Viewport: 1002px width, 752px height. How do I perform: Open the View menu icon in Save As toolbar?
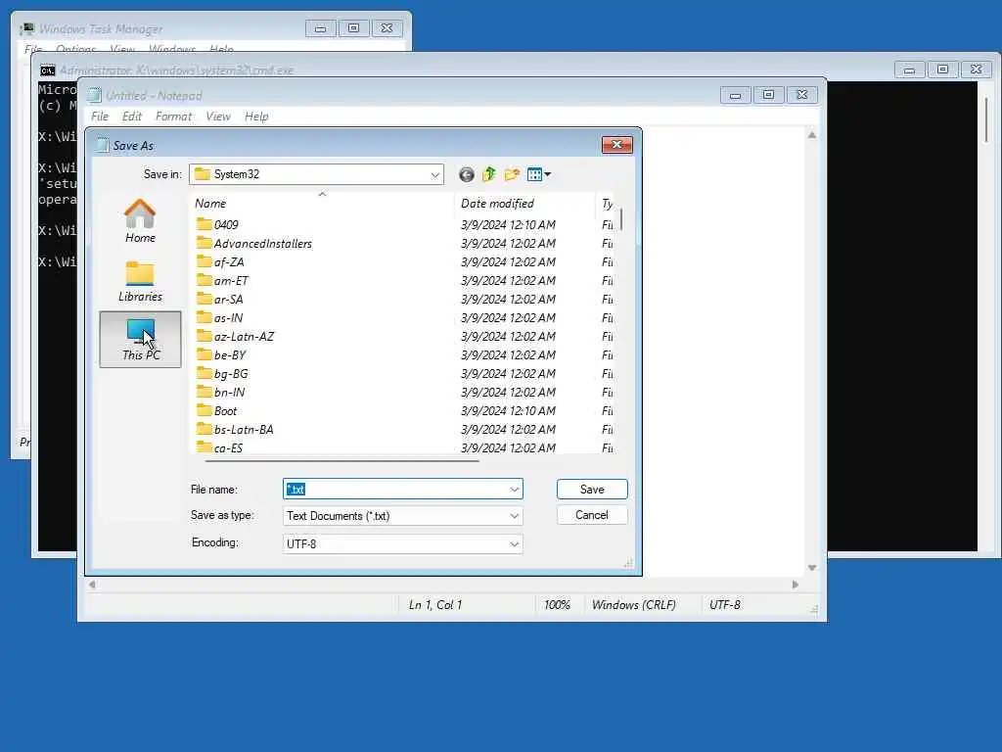[x=539, y=174]
